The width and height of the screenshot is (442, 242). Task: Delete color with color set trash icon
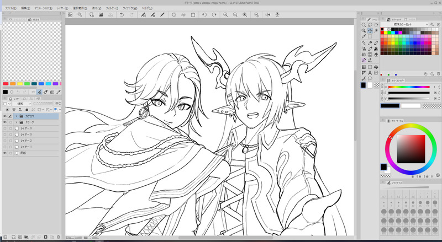click(438, 74)
